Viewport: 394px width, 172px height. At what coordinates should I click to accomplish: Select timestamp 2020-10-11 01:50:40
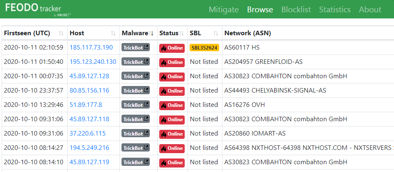33,62
